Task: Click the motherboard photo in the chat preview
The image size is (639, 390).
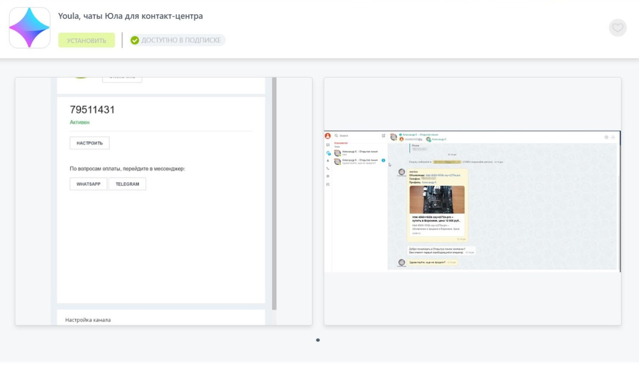Action: [437, 200]
